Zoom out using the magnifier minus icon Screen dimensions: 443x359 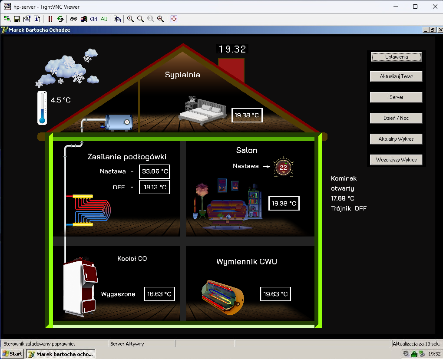click(x=140, y=19)
